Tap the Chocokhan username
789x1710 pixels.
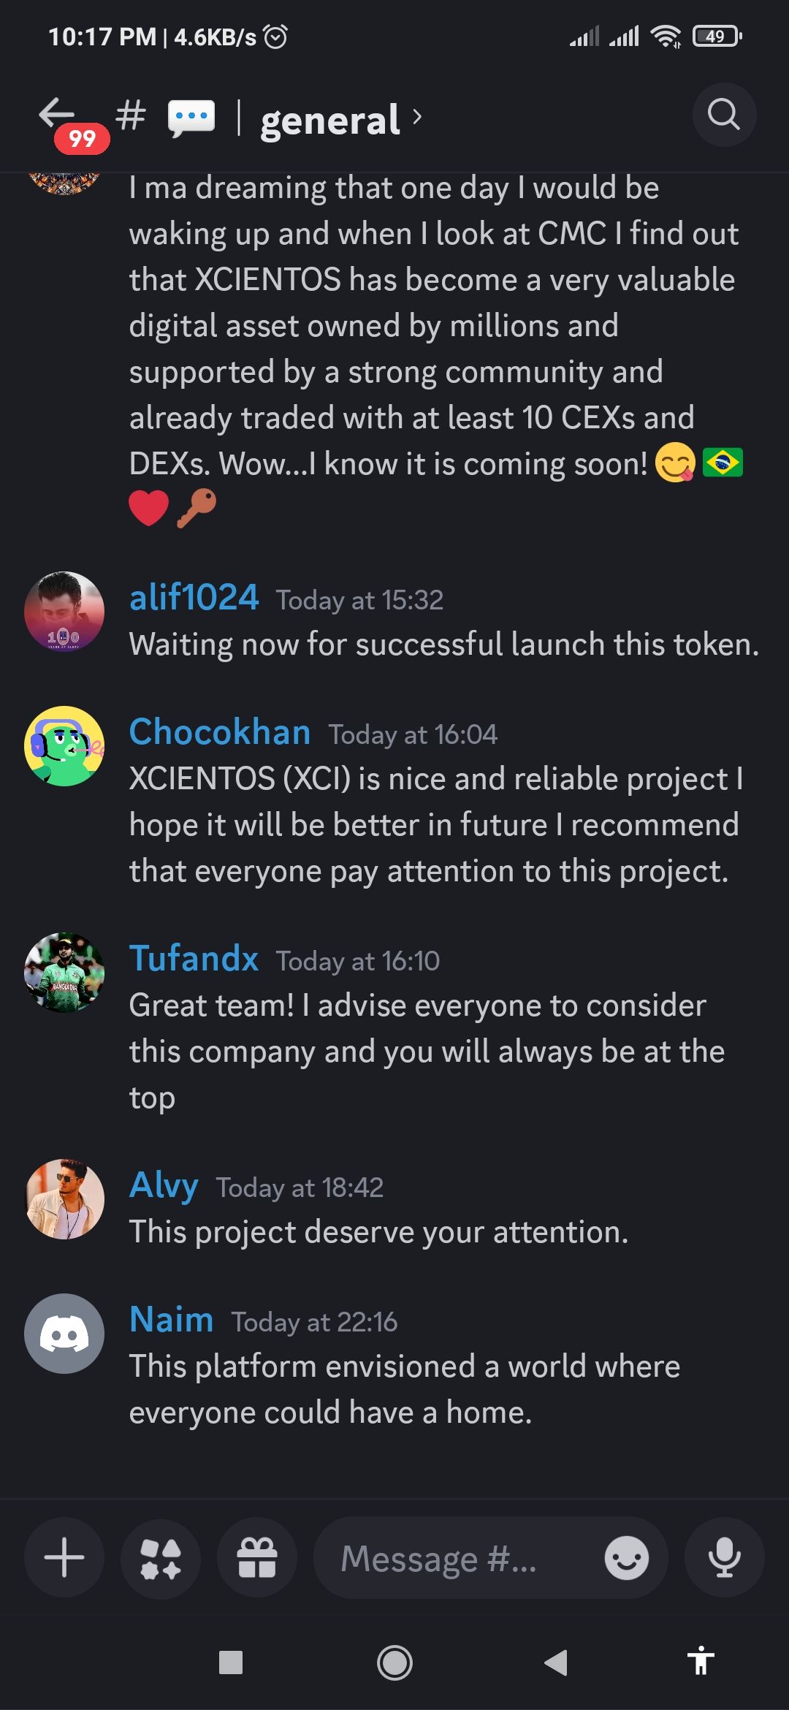(x=220, y=731)
